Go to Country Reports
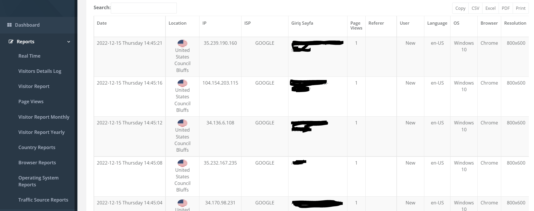 click(x=37, y=147)
